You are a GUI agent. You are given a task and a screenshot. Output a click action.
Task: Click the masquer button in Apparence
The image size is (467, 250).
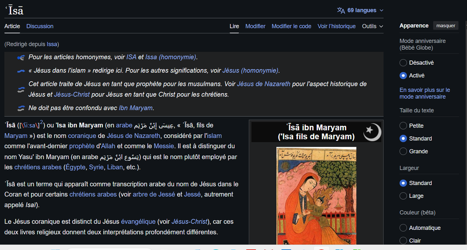click(x=446, y=26)
